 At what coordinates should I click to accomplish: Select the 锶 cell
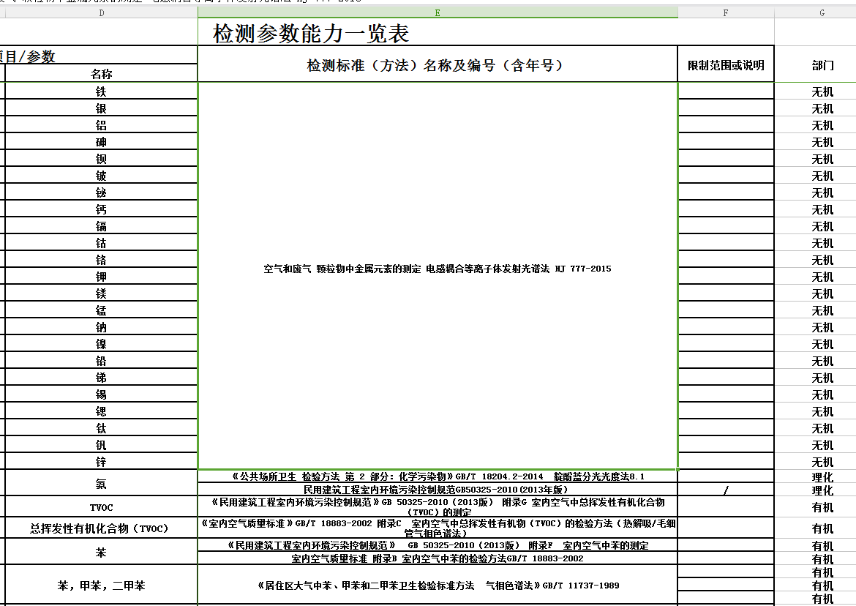click(101, 411)
